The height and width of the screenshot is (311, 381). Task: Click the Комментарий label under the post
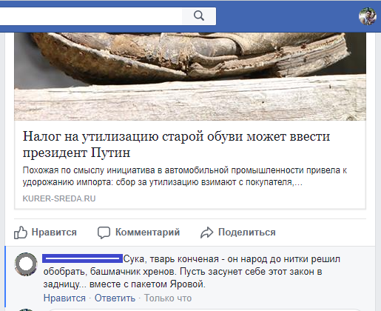(147, 233)
